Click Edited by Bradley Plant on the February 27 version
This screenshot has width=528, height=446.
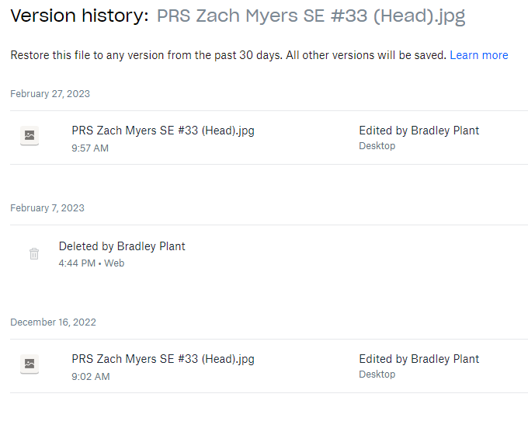point(419,131)
